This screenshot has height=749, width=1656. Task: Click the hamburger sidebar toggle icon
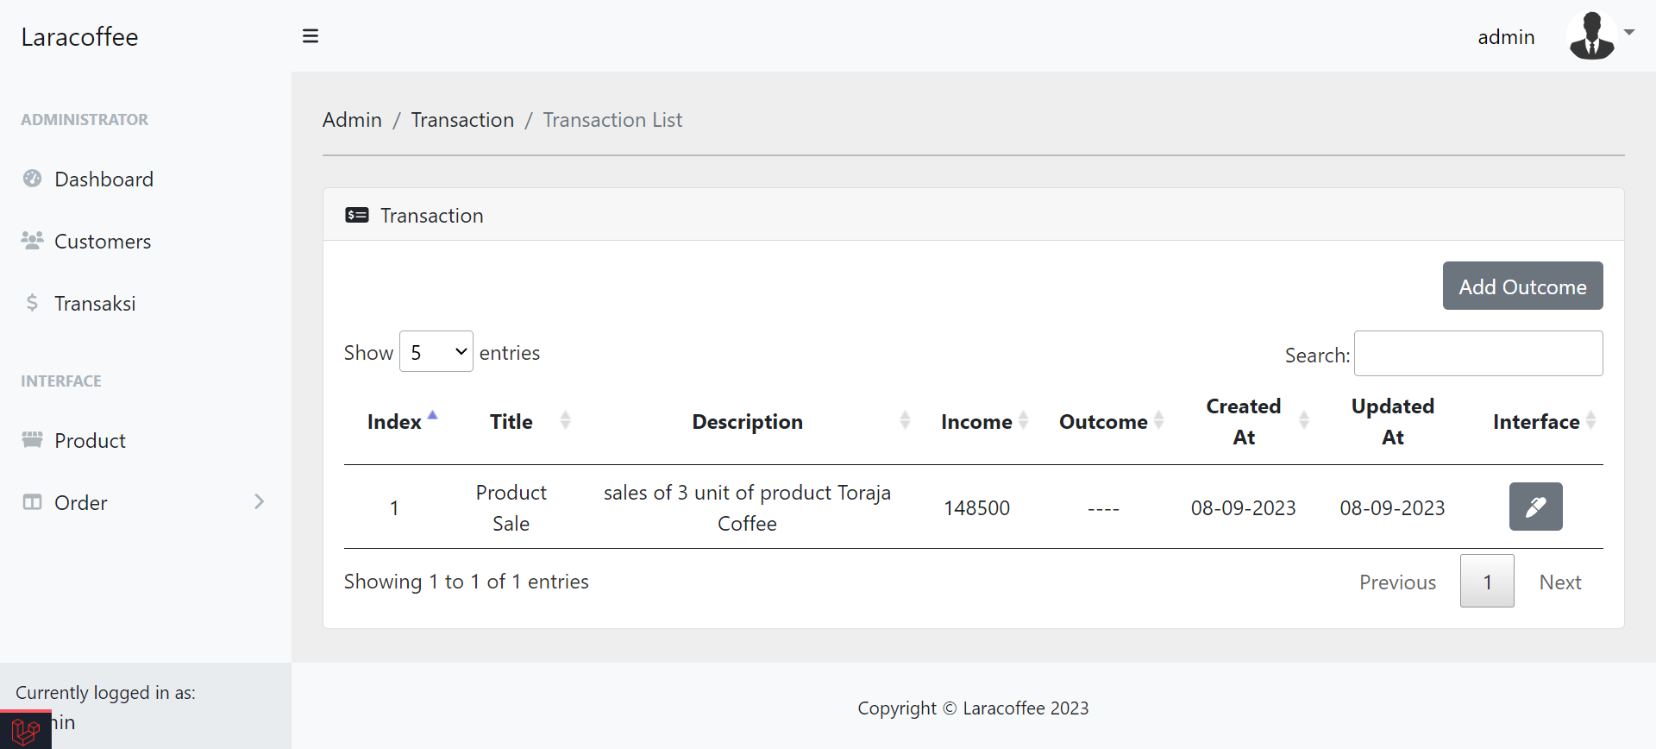310,36
